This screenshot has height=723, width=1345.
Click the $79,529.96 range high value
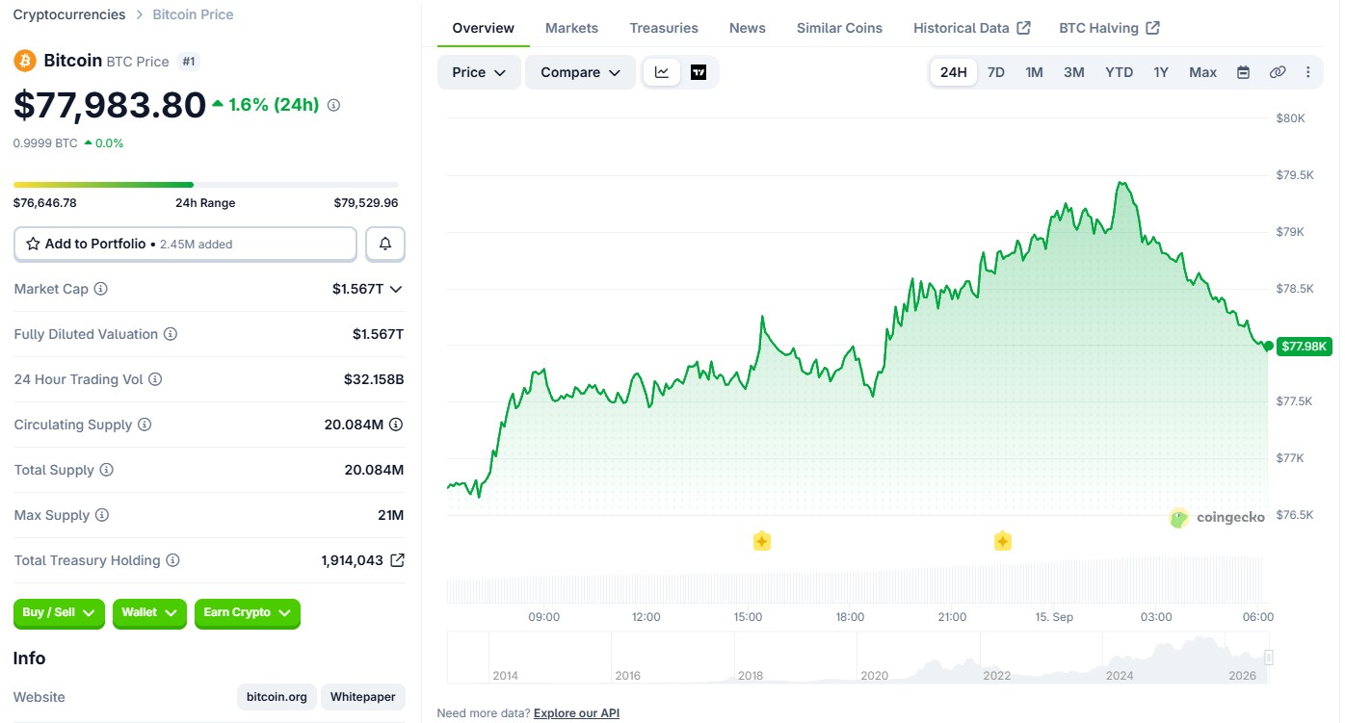(366, 203)
